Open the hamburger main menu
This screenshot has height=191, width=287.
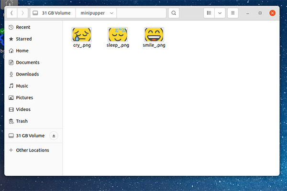pos(233,13)
